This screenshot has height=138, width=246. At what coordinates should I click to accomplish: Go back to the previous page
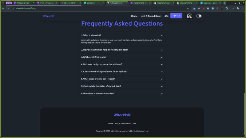(x=3, y=9)
